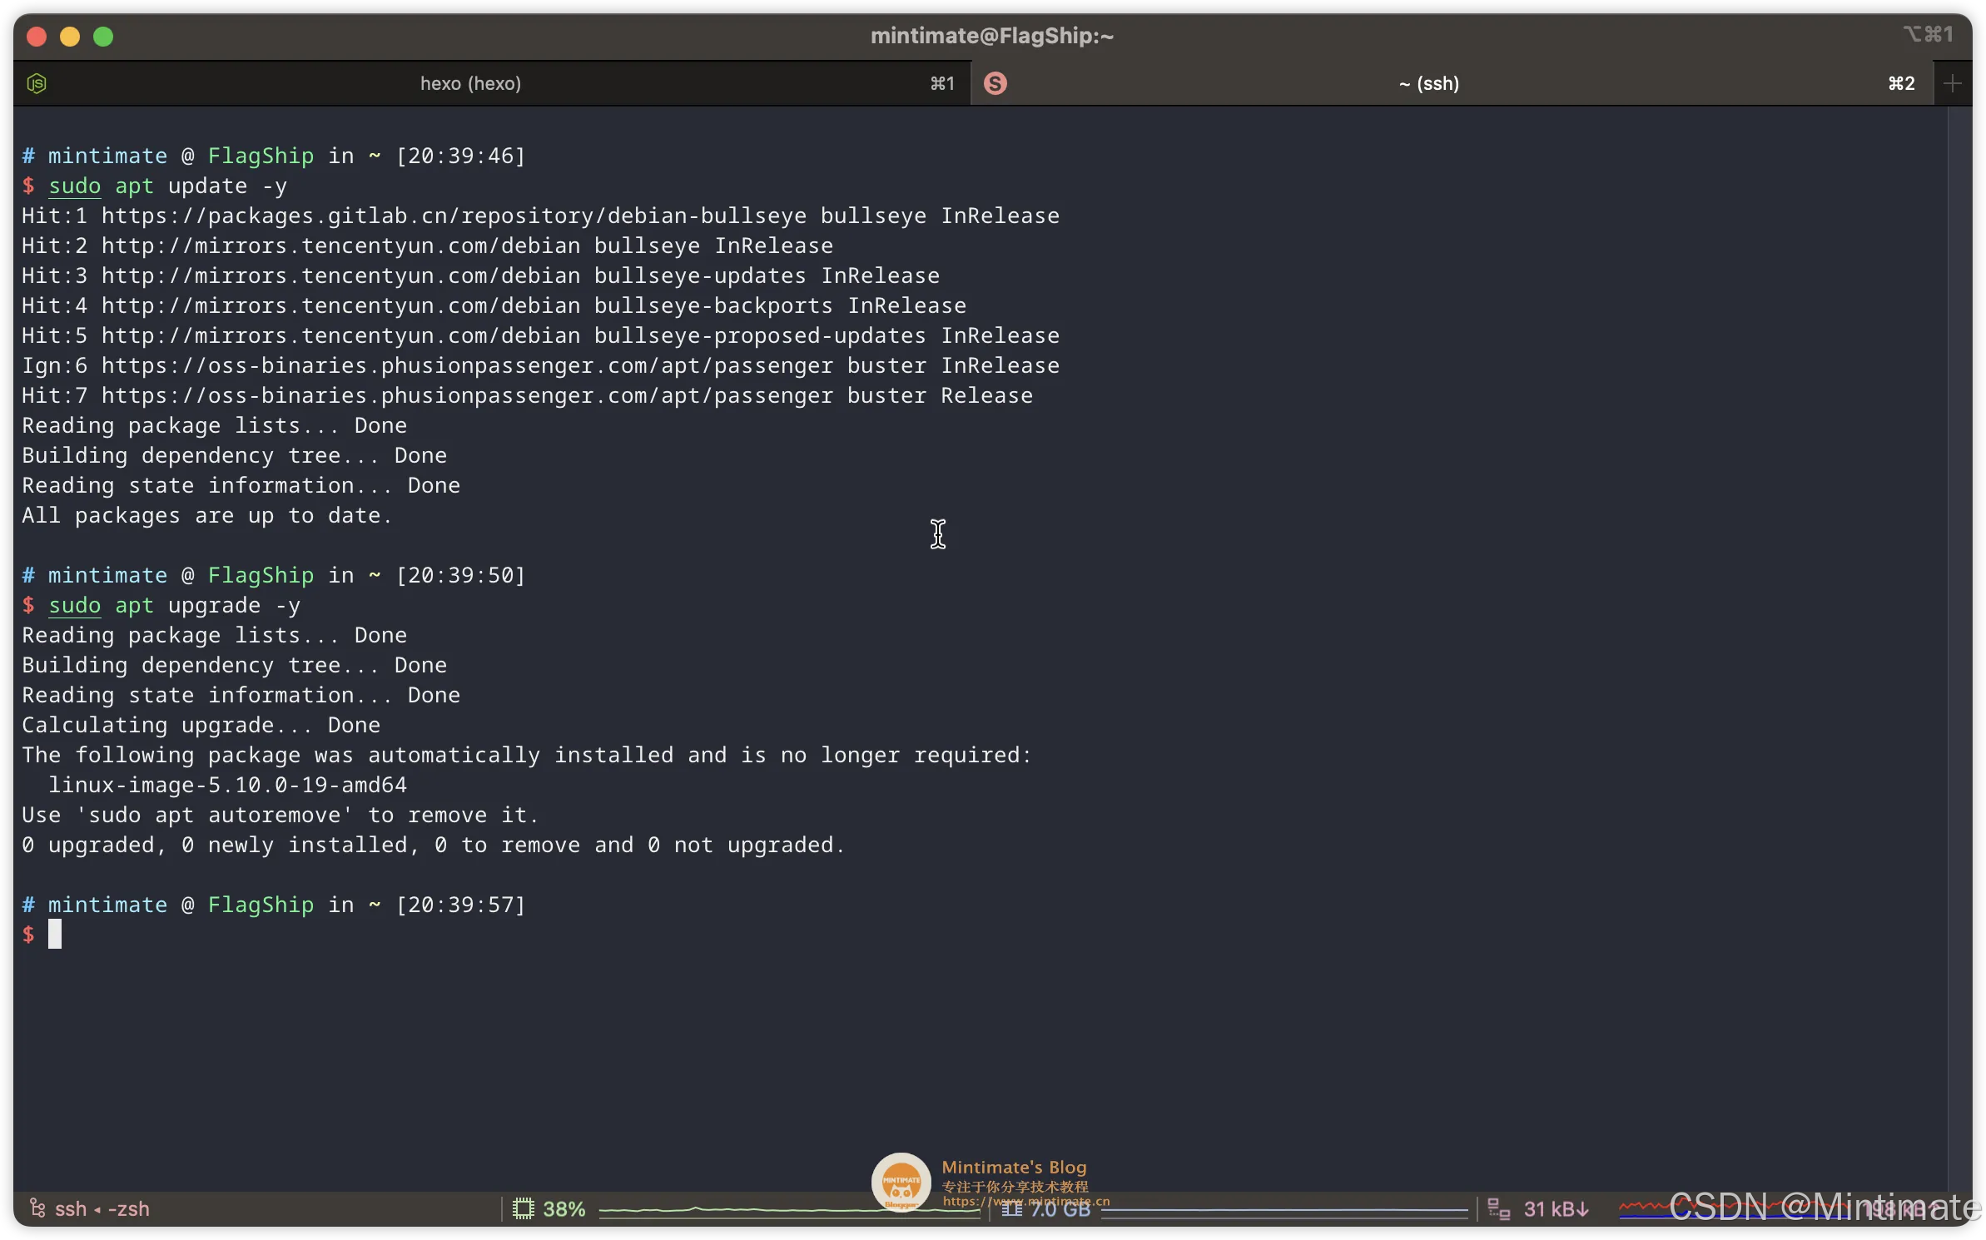Click the underlined sudo in apt upgrade command
Image resolution: width=1986 pixels, height=1240 pixels.
(x=74, y=605)
